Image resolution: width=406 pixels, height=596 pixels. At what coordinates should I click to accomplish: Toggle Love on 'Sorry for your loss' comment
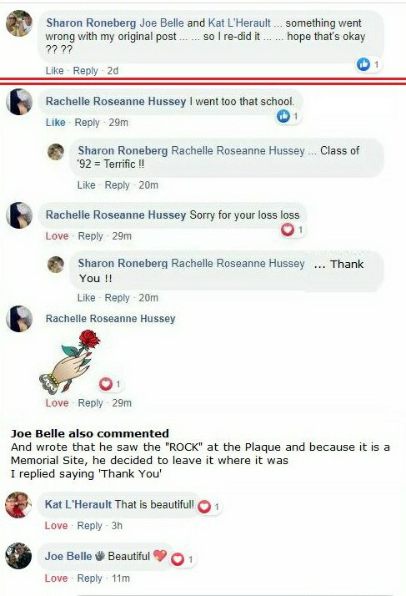pyautogui.click(x=57, y=236)
